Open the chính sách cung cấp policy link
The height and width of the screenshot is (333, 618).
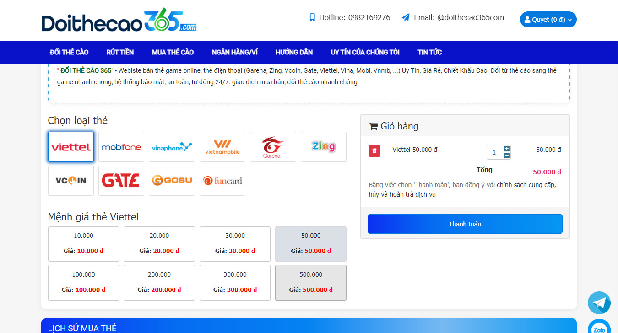click(x=526, y=185)
